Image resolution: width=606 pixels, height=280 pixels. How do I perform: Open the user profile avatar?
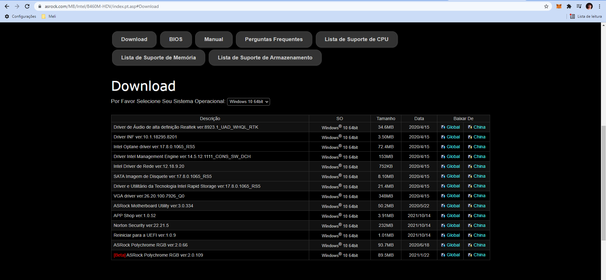pos(589,6)
